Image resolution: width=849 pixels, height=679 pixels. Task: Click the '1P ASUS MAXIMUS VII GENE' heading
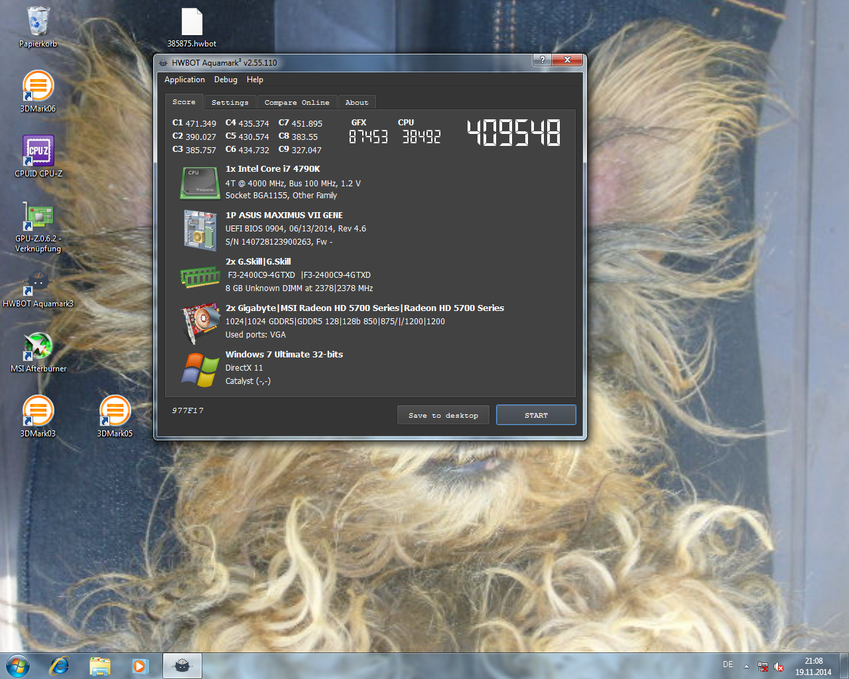click(x=284, y=216)
